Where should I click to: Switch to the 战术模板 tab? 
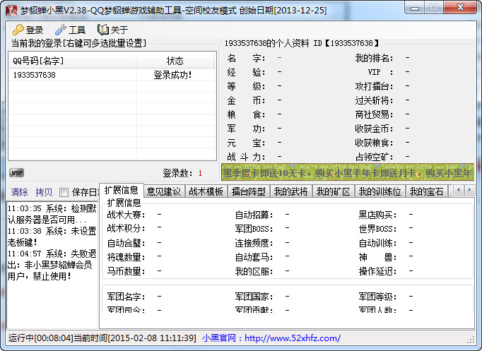206,191
